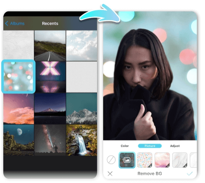Choose the pink sunset clouds photo
Viewport: 205px width, 183px height.
point(19,109)
